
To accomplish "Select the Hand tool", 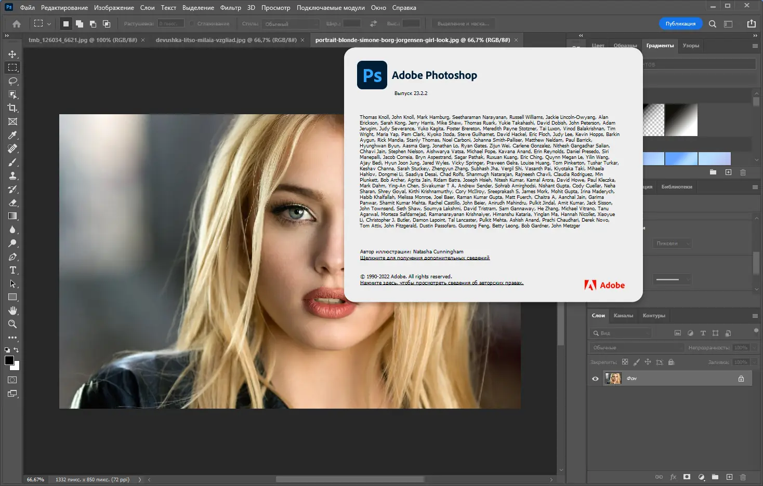I will coord(12,310).
